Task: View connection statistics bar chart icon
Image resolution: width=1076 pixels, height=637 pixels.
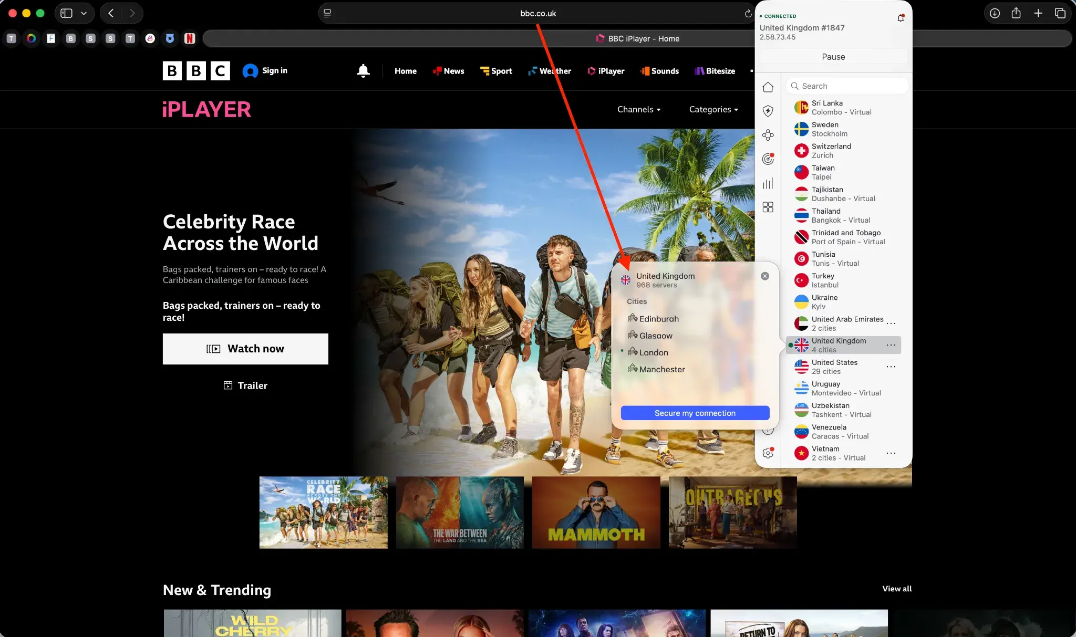Action: click(768, 183)
